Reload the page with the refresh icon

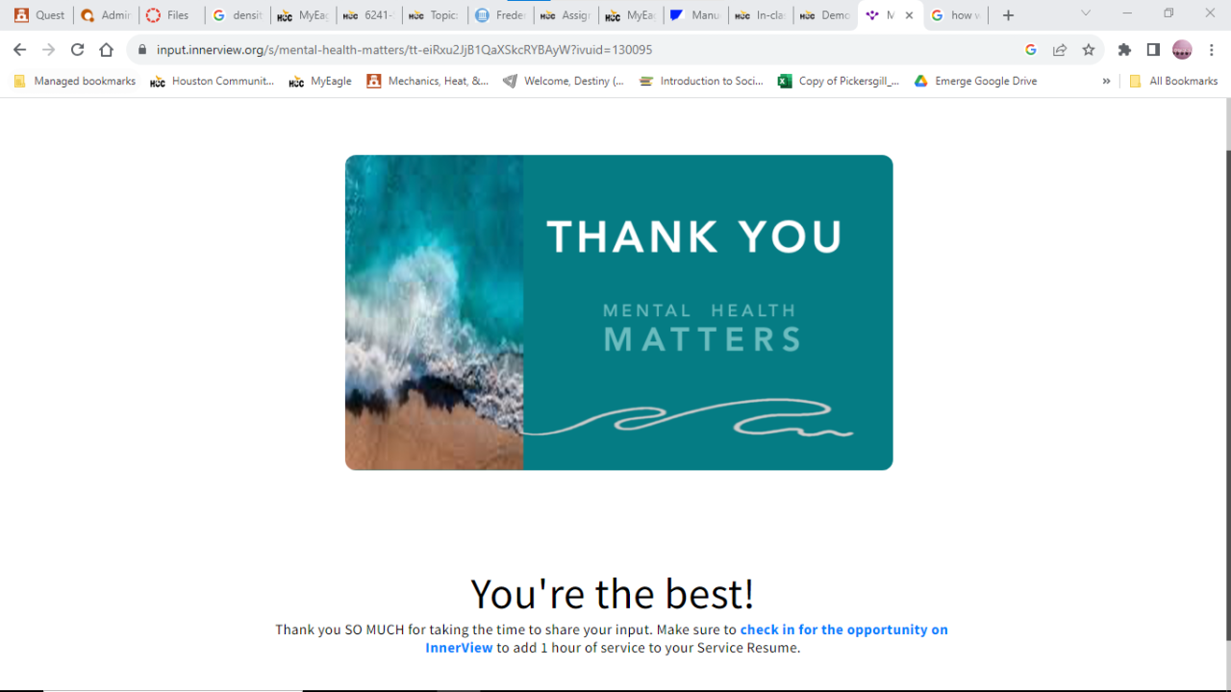point(77,50)
